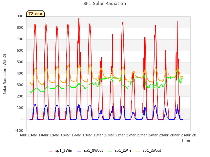Click the 0 y-axis tick label
The height and width of the screenshot is (157, 210).
point(22,119)
